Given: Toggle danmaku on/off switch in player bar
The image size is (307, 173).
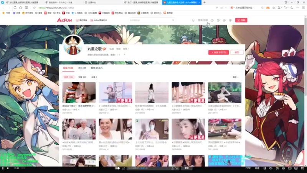Looking at the screenshot, I should coord(117,168).
